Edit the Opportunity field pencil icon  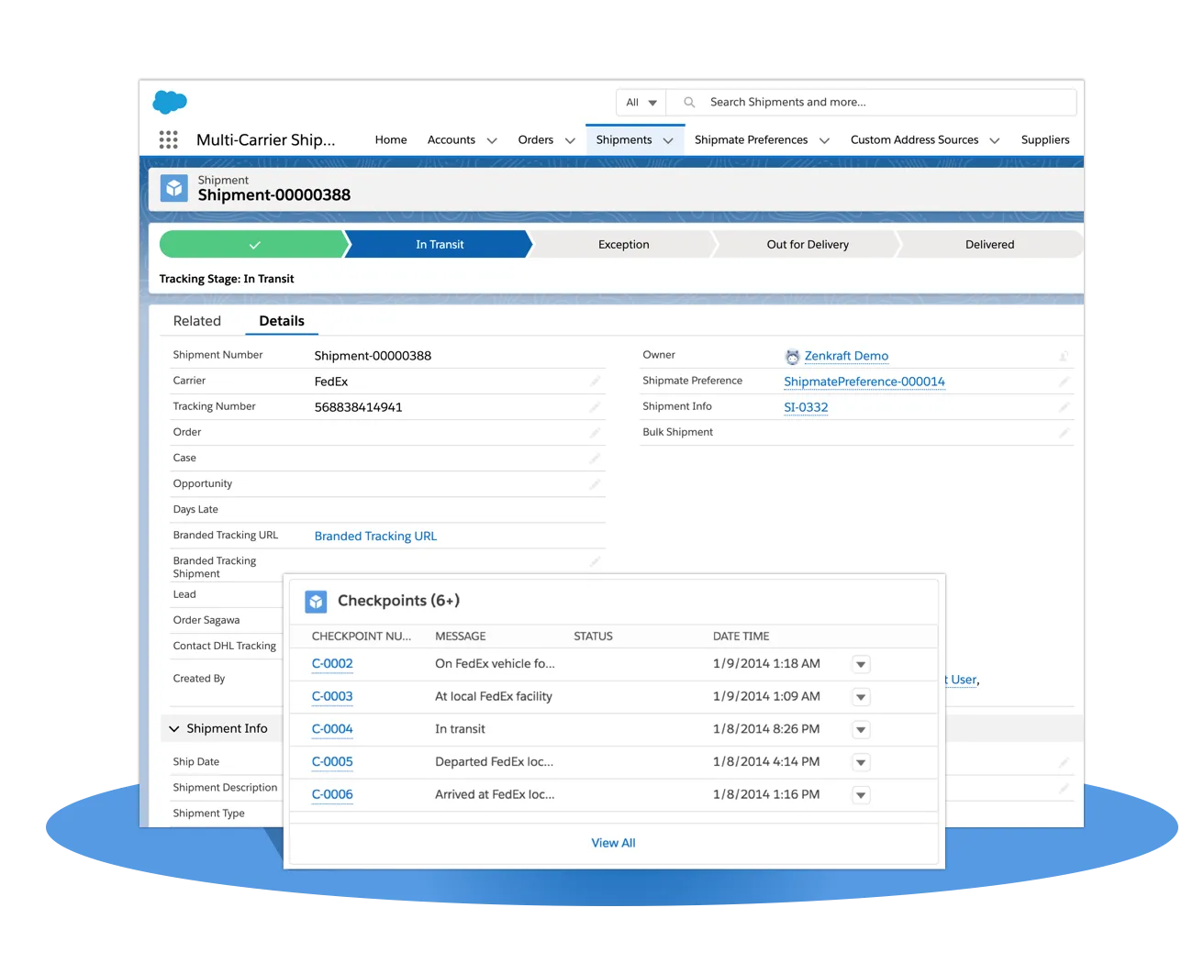595,484
